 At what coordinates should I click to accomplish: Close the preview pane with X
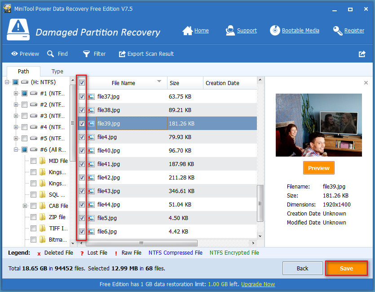click(x=366, y=83)
